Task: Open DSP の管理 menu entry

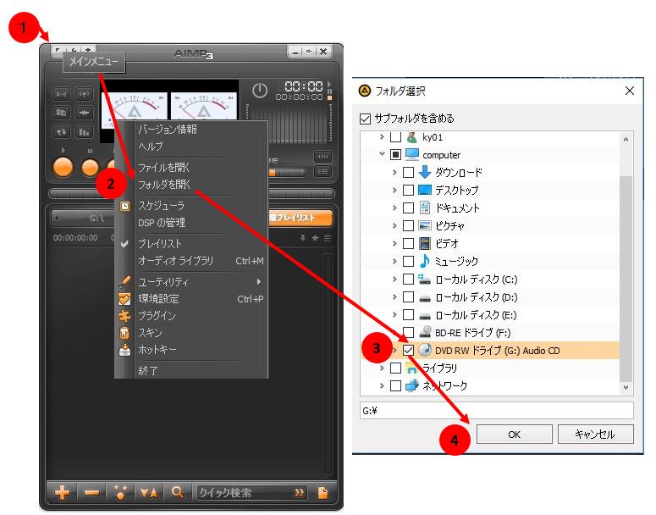Action: [x=162, y=222]
